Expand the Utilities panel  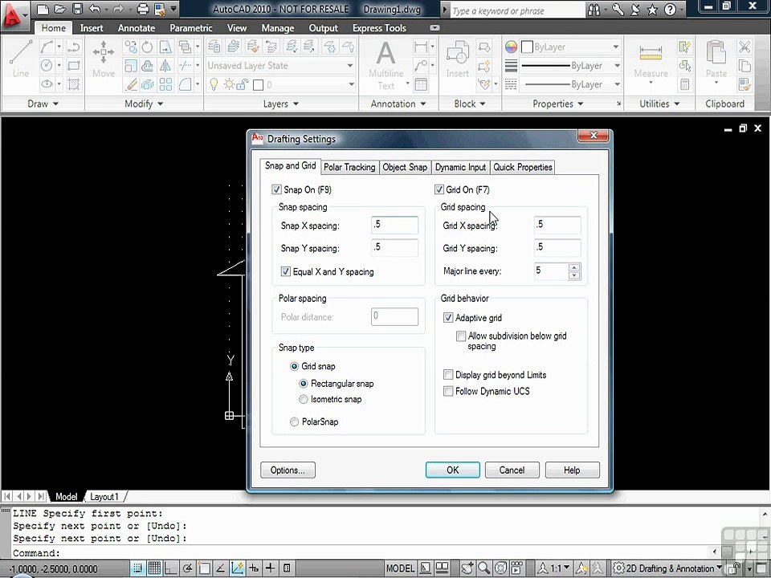[x=659, y=104]
